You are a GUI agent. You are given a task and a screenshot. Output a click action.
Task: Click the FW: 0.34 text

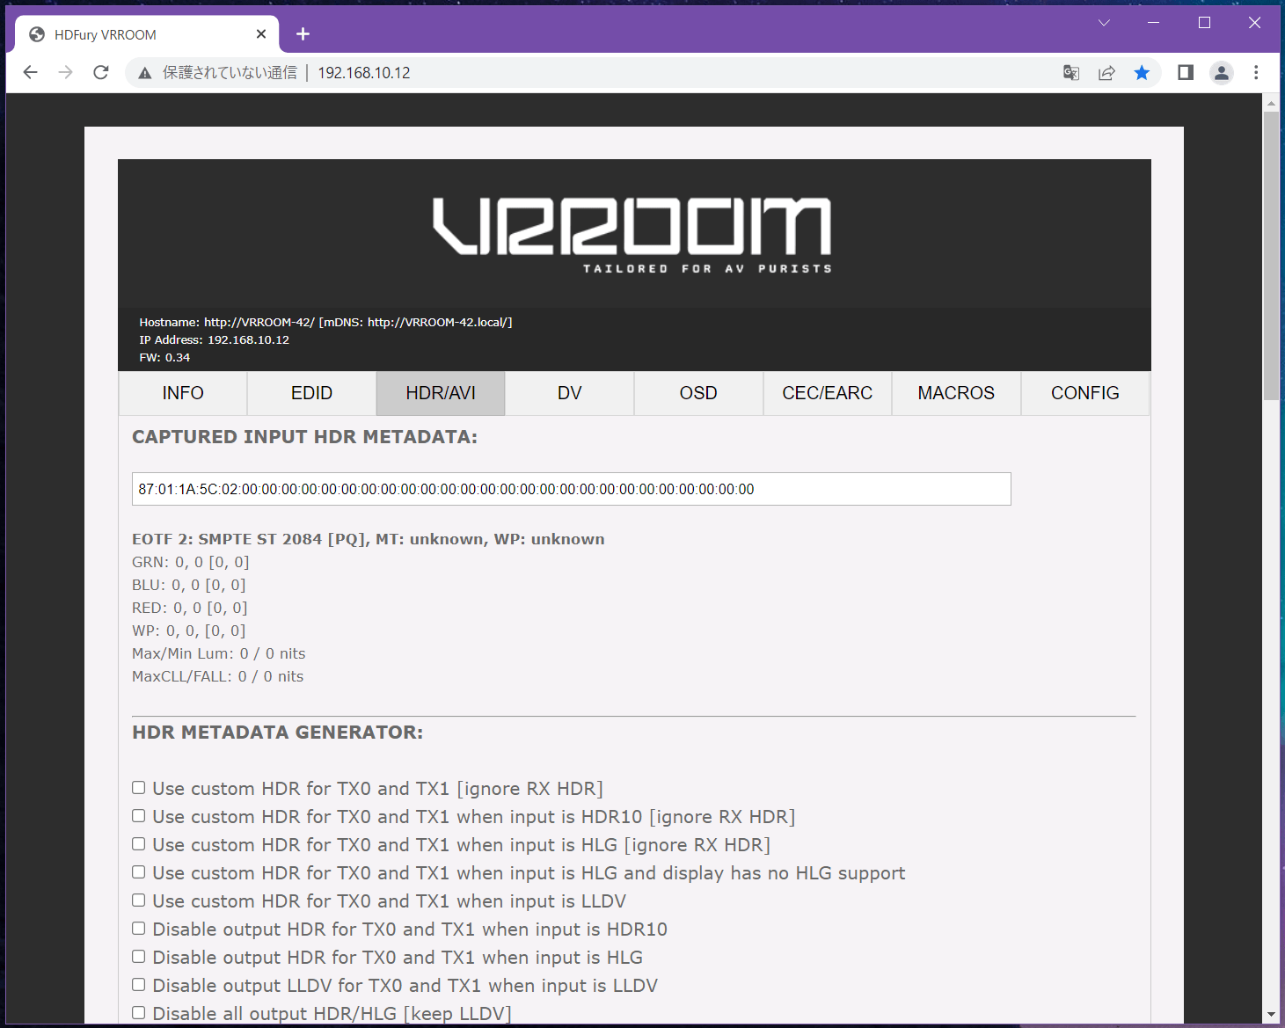tap(164, 357)
